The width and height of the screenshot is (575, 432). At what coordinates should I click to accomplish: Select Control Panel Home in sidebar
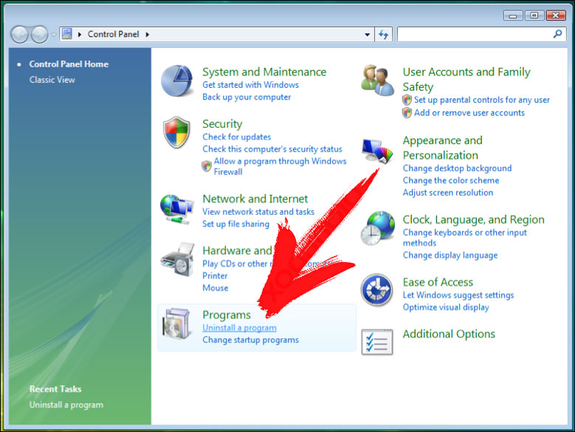[x=69, y=64]
